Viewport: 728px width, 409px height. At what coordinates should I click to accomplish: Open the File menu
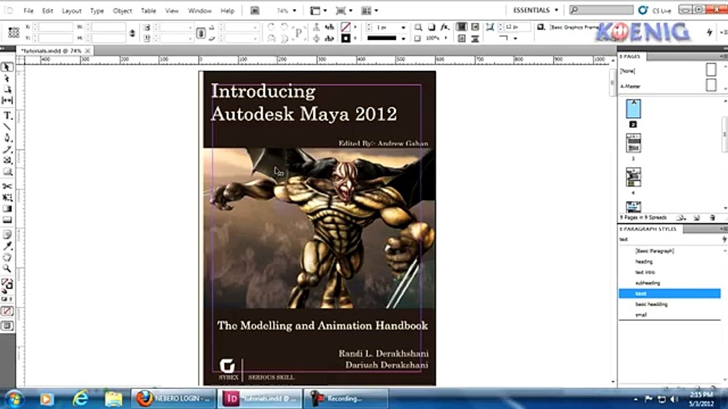tap(28, 11)
